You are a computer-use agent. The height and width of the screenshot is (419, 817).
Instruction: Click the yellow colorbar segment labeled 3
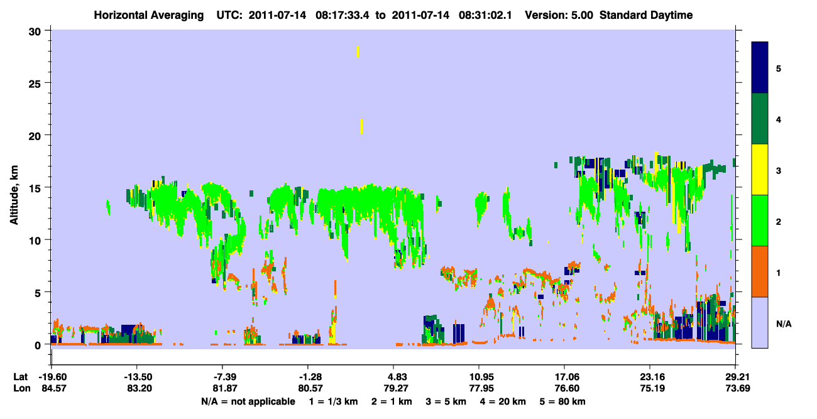tap(760, 170)
